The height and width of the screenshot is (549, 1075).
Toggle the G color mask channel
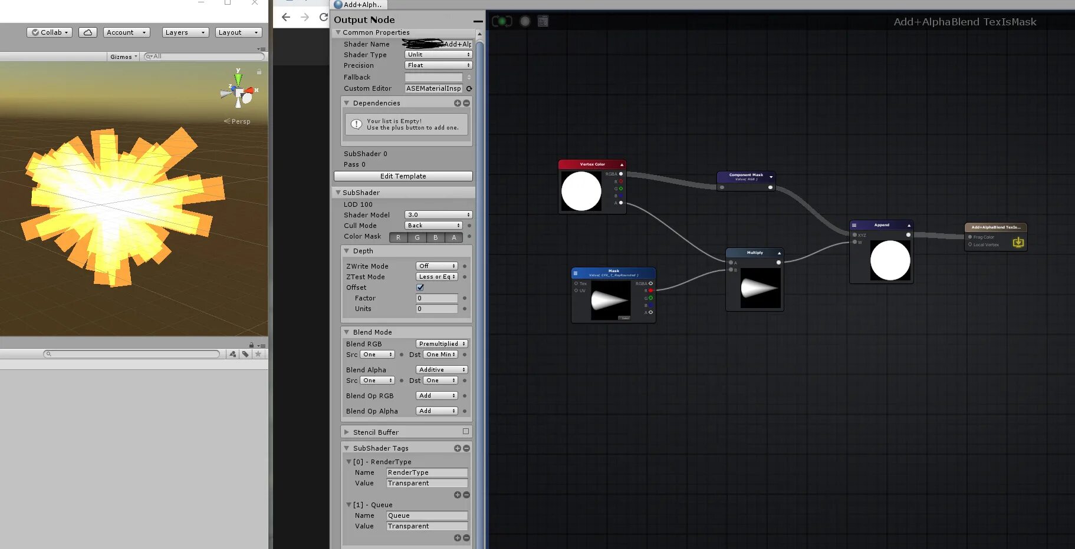417,237
